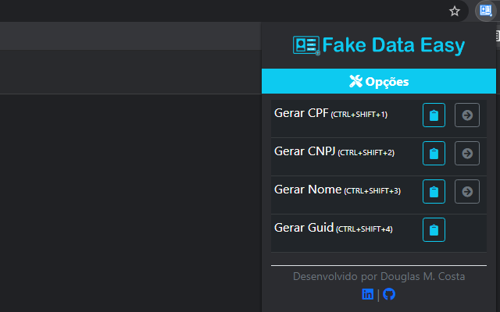Insert generated CPF using arrow button

(x=467, y=115)
